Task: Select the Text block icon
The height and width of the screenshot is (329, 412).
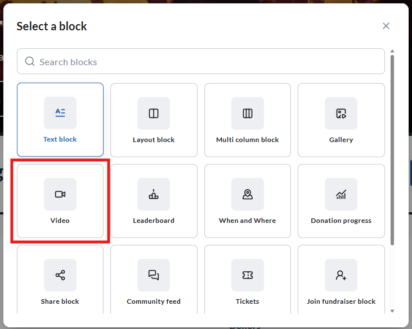Action: (x=60, y=113)
